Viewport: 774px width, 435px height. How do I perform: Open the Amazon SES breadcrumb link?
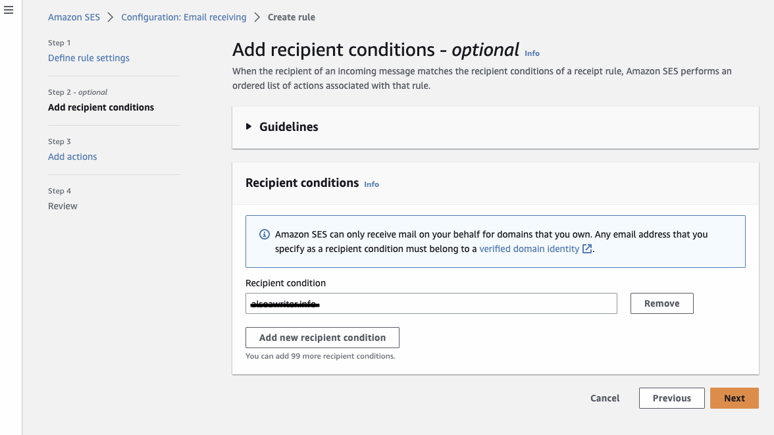click(x=74, y=16)
